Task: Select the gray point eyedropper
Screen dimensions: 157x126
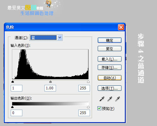Action: 110,99
